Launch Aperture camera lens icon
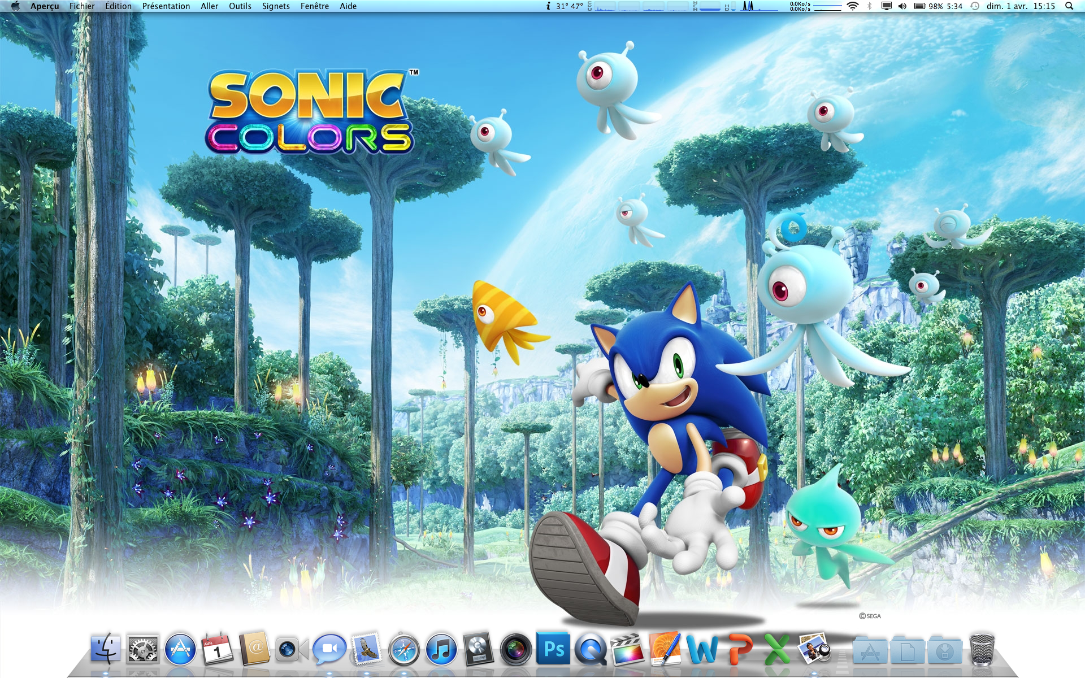 [516, 649]
